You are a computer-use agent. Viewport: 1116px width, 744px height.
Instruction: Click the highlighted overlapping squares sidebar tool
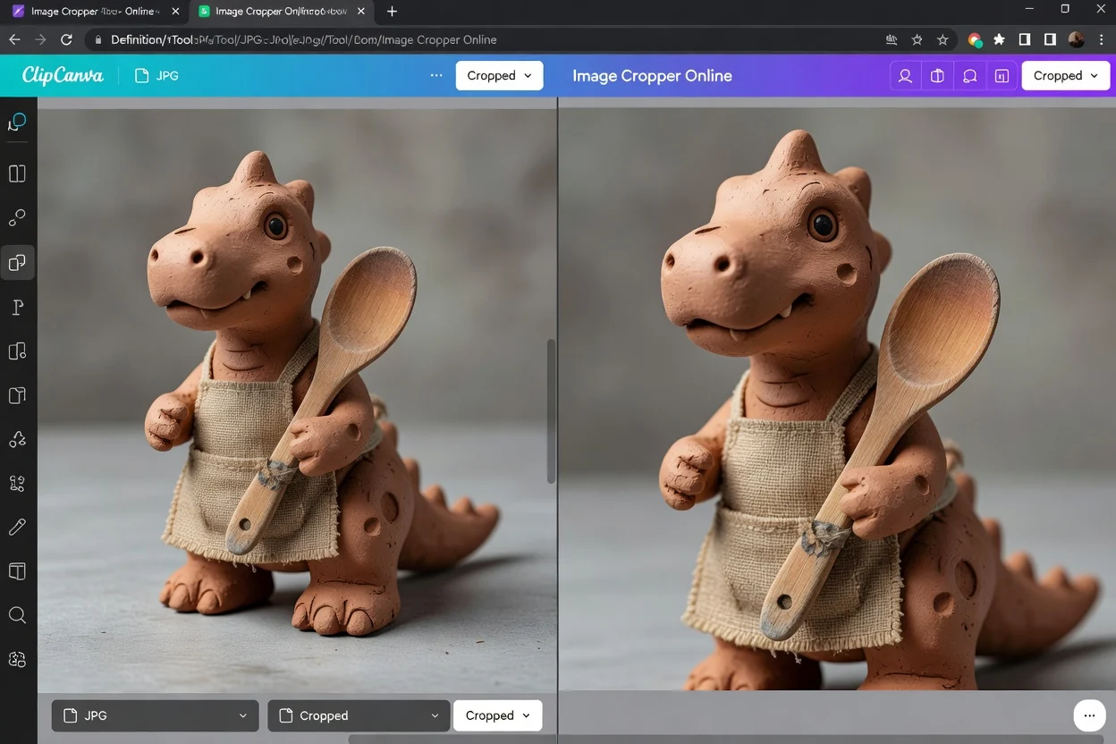(x=17, y=263)
